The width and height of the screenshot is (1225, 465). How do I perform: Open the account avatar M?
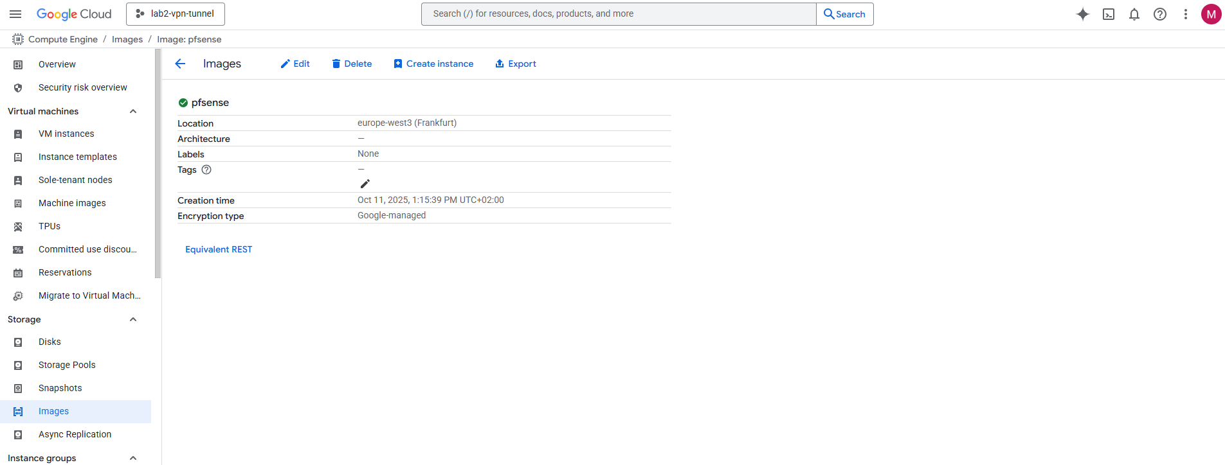point(1211,14)
